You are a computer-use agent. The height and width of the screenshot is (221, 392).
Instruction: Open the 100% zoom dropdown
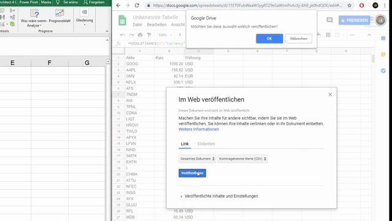pyautogui.click(x=165, y=35)
